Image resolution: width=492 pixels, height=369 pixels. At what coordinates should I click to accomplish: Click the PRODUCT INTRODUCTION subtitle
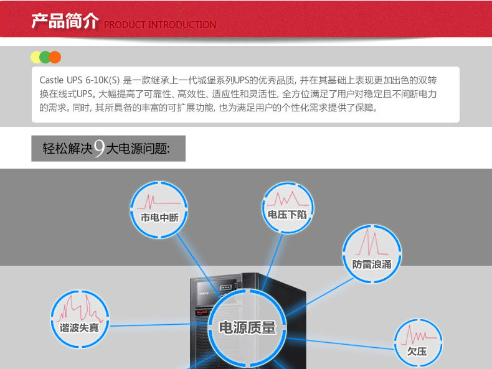click(160, 25)
